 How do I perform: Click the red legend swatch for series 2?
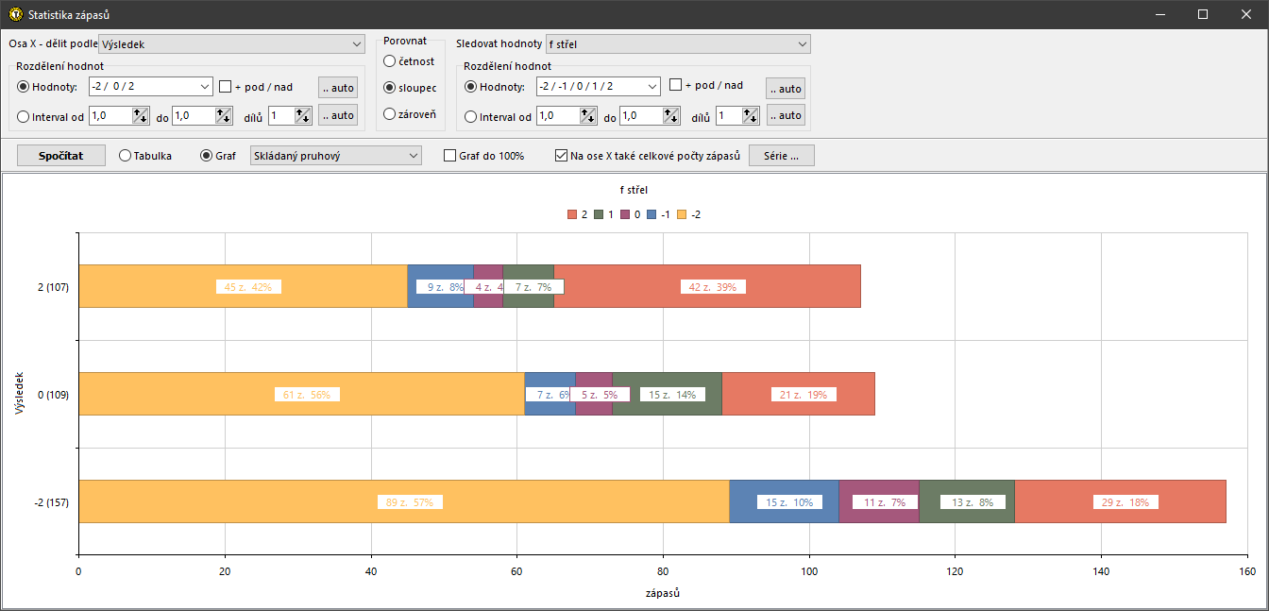[572, 214]
